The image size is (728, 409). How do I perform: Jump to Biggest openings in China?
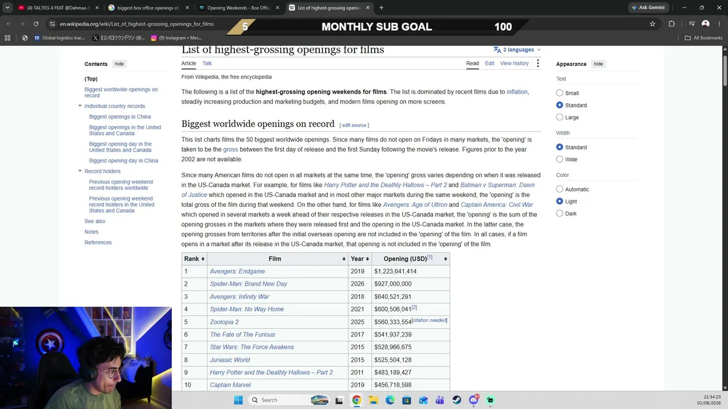tap(120, 116)
